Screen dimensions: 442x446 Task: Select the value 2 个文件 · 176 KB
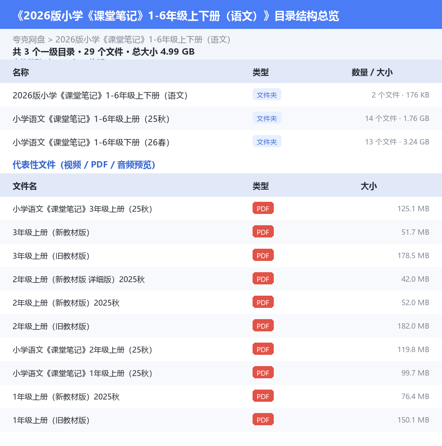pyautogui.click(x=400, y=95)
